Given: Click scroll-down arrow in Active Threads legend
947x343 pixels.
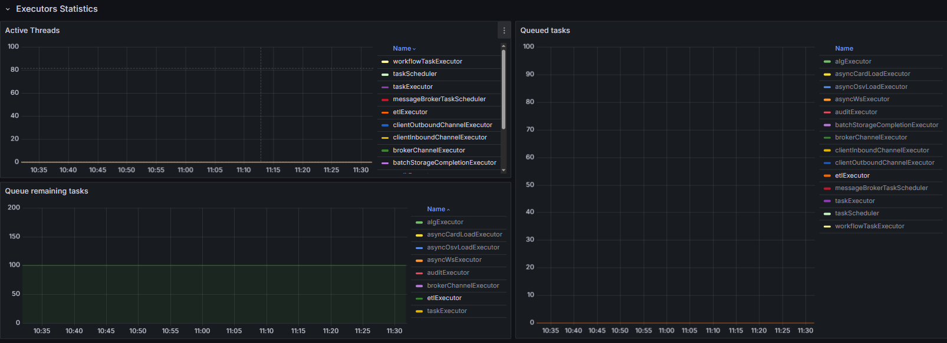Looking at the screenshot, I should [503, 170].
